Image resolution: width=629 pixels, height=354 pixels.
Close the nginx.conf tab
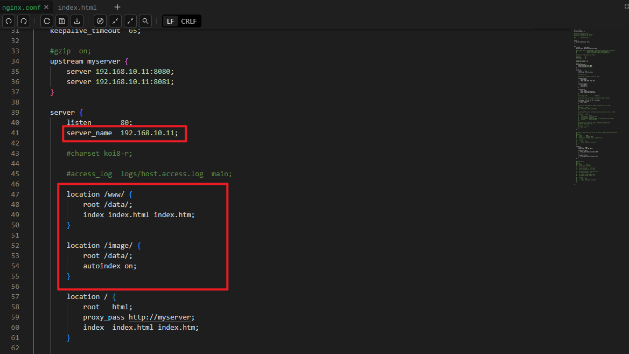tap(46, 7)
